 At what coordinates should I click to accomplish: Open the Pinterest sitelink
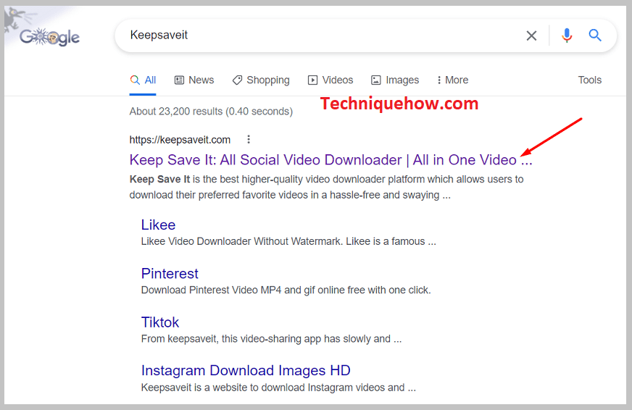[170, 274]
